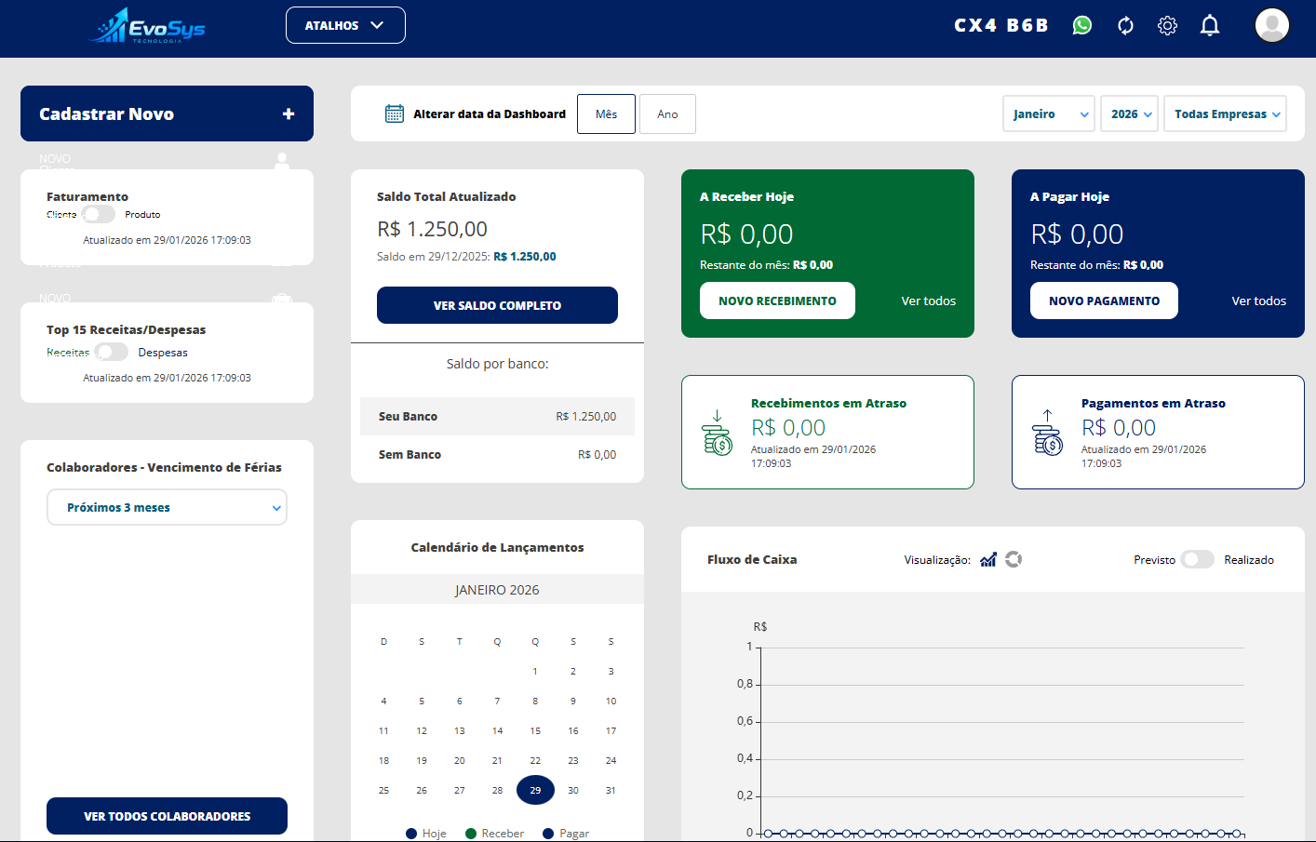
Task: Open the Todas Empresas filter dropdown
Action: [1225, 113]
